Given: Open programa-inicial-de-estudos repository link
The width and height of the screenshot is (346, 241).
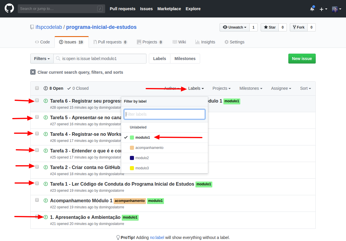Looking at the screenshot, I should pyautogui.click(x=101, y=27).
